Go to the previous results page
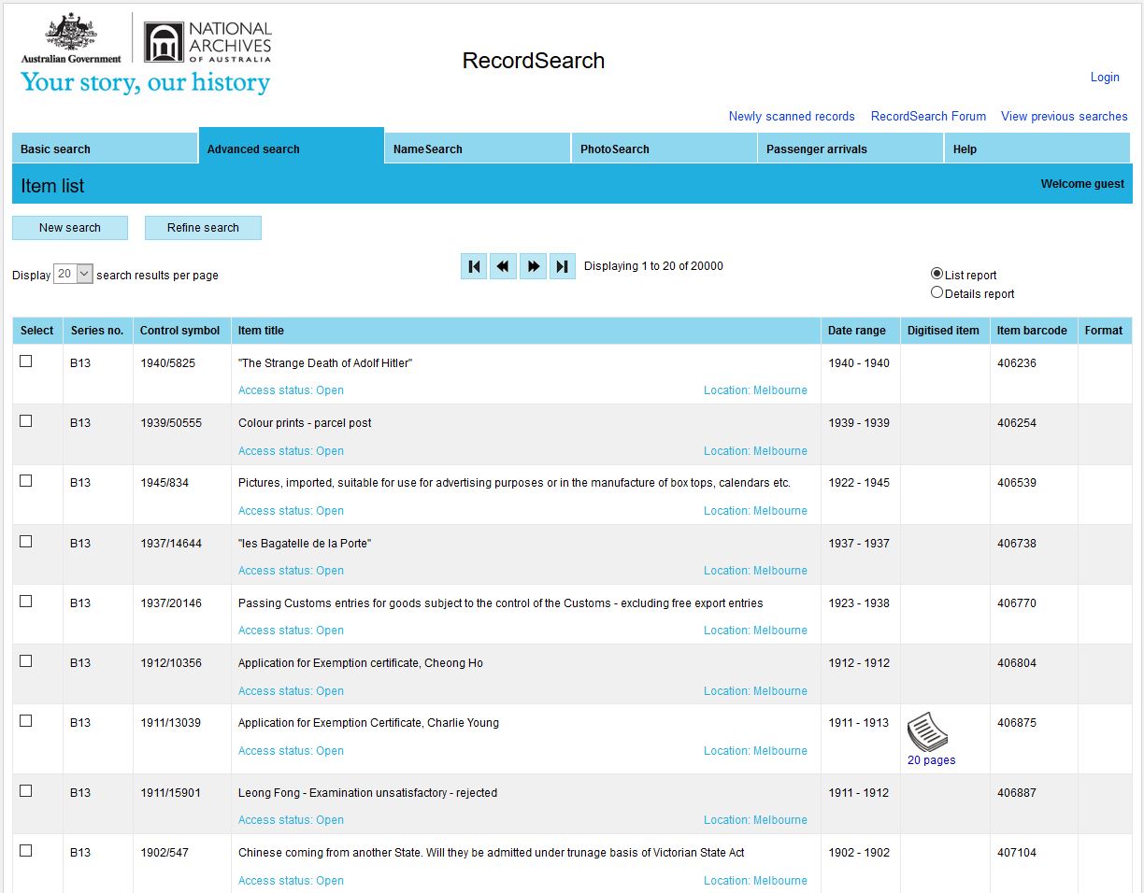The image size is (1144, 893). 503,267
